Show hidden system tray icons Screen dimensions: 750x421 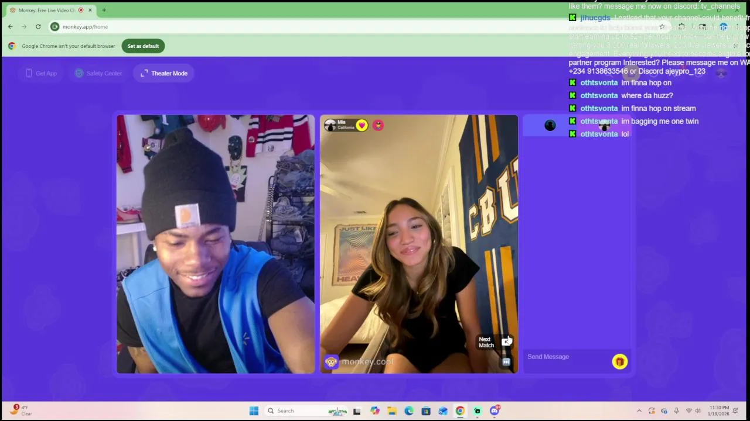click(639, 410)
